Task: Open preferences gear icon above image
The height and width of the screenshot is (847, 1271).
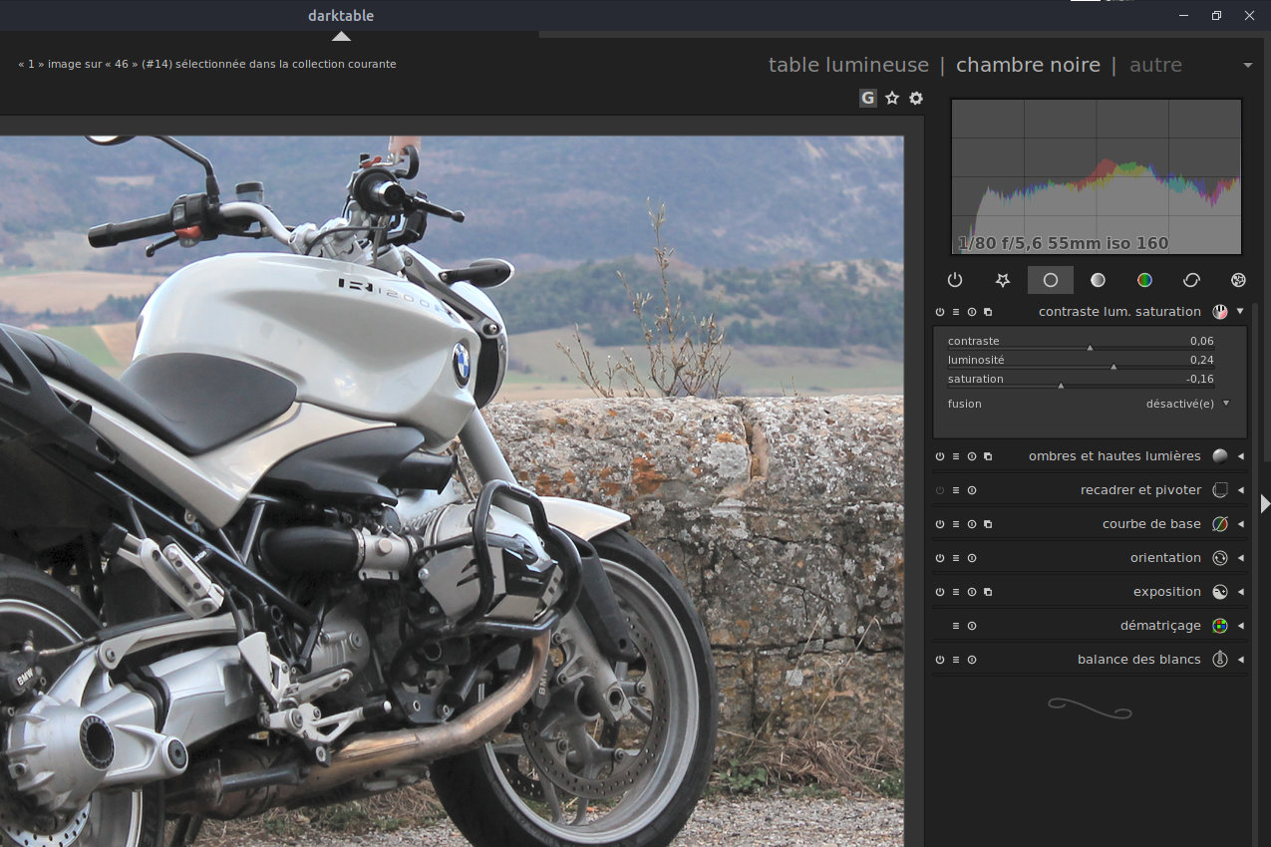Action: (x=916, y=98)
